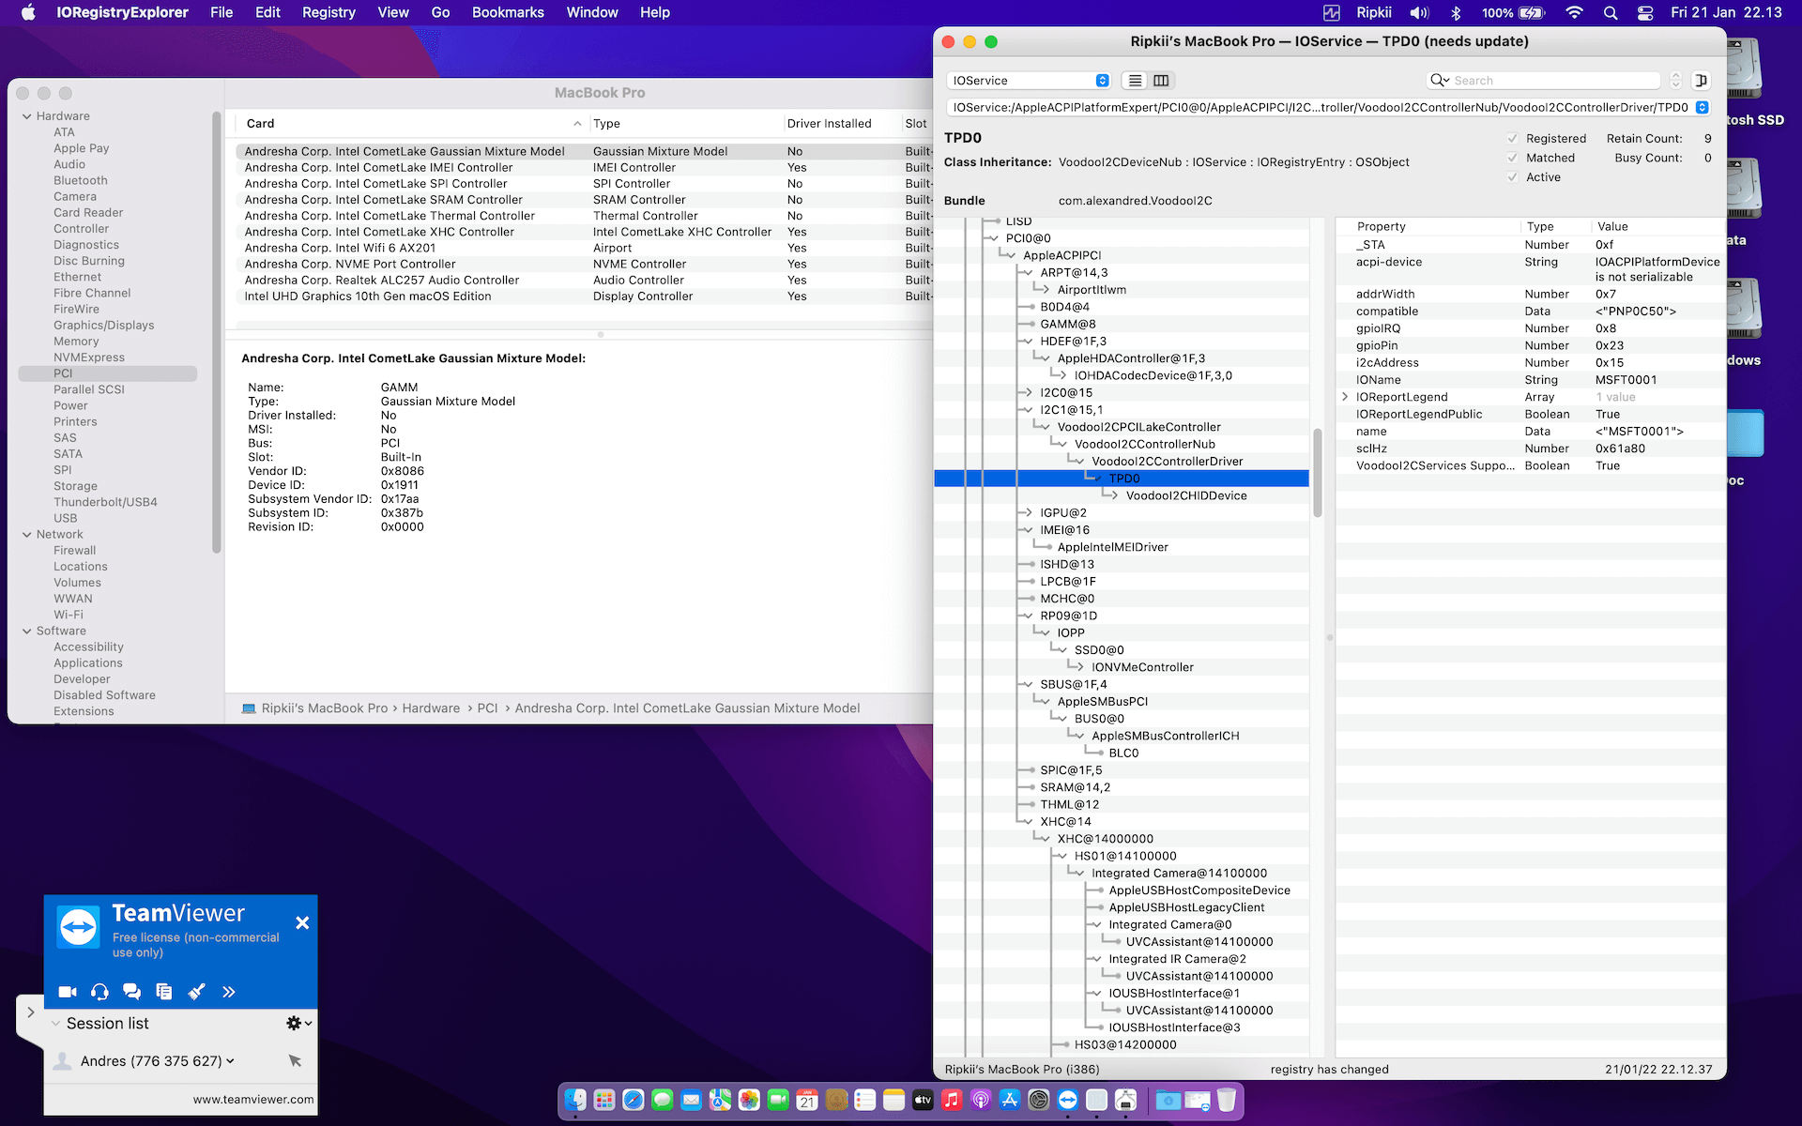This screenshot has height=1126, width=1802.
Task: Open App Store from the Dock
Action: point(1010,1100)
